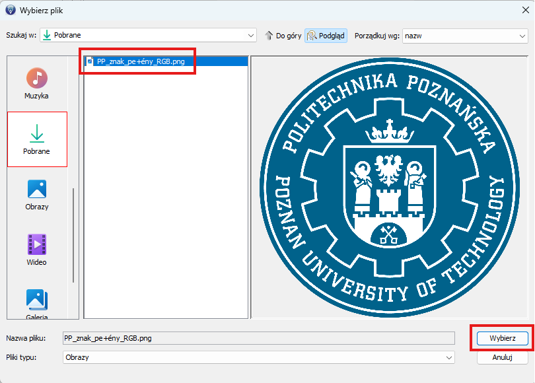Screen dimensions: 535x383
Task: Click the sidebar vertical scrollbar
Action: pyautogui.click(x=73, y=235)
